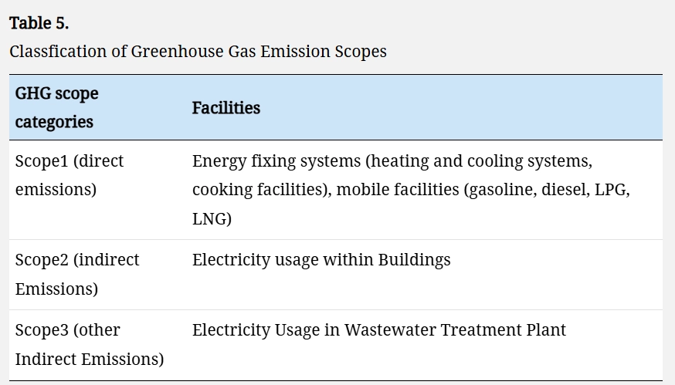675x385 pixels.
Task: Click the "Electricity Usage in Wastewater Treatment Plant" cell
Action: pyautogui.click(x=378, y=329)
